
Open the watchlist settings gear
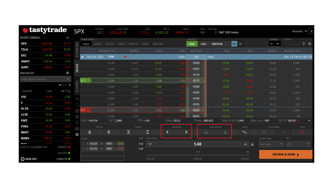click(x=68, y=73)
